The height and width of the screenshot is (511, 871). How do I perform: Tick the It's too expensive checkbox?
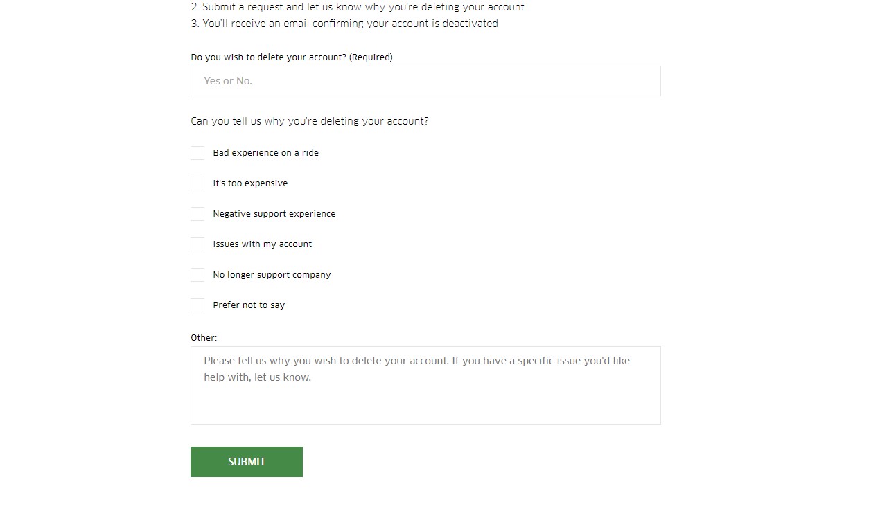pos(197,183)
